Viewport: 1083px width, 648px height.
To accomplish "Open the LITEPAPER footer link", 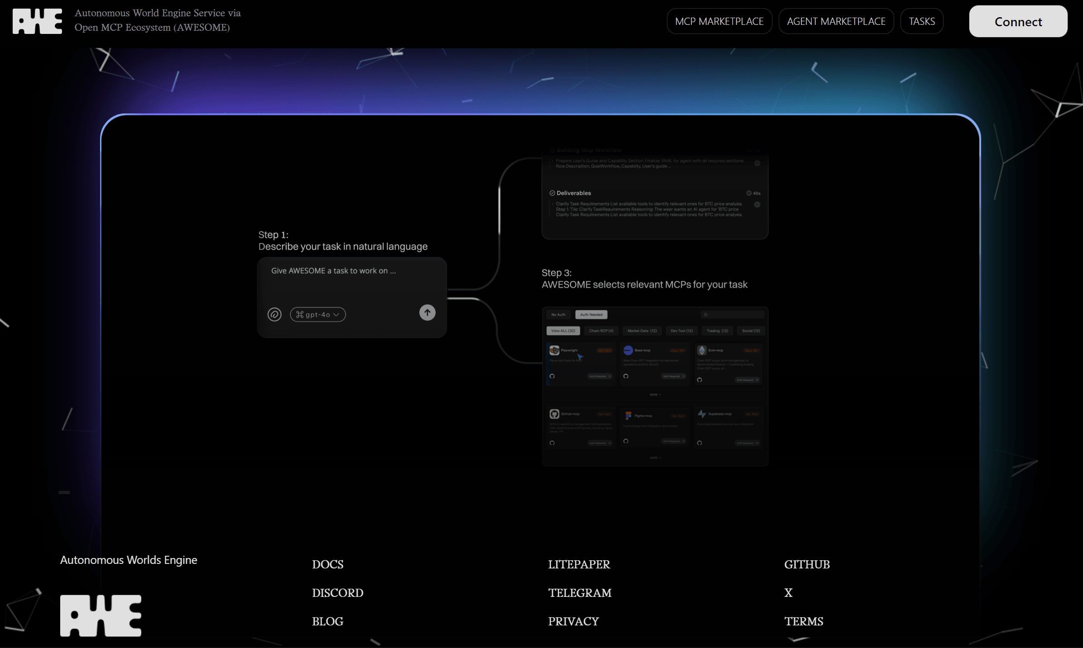I will pos(579,564).
